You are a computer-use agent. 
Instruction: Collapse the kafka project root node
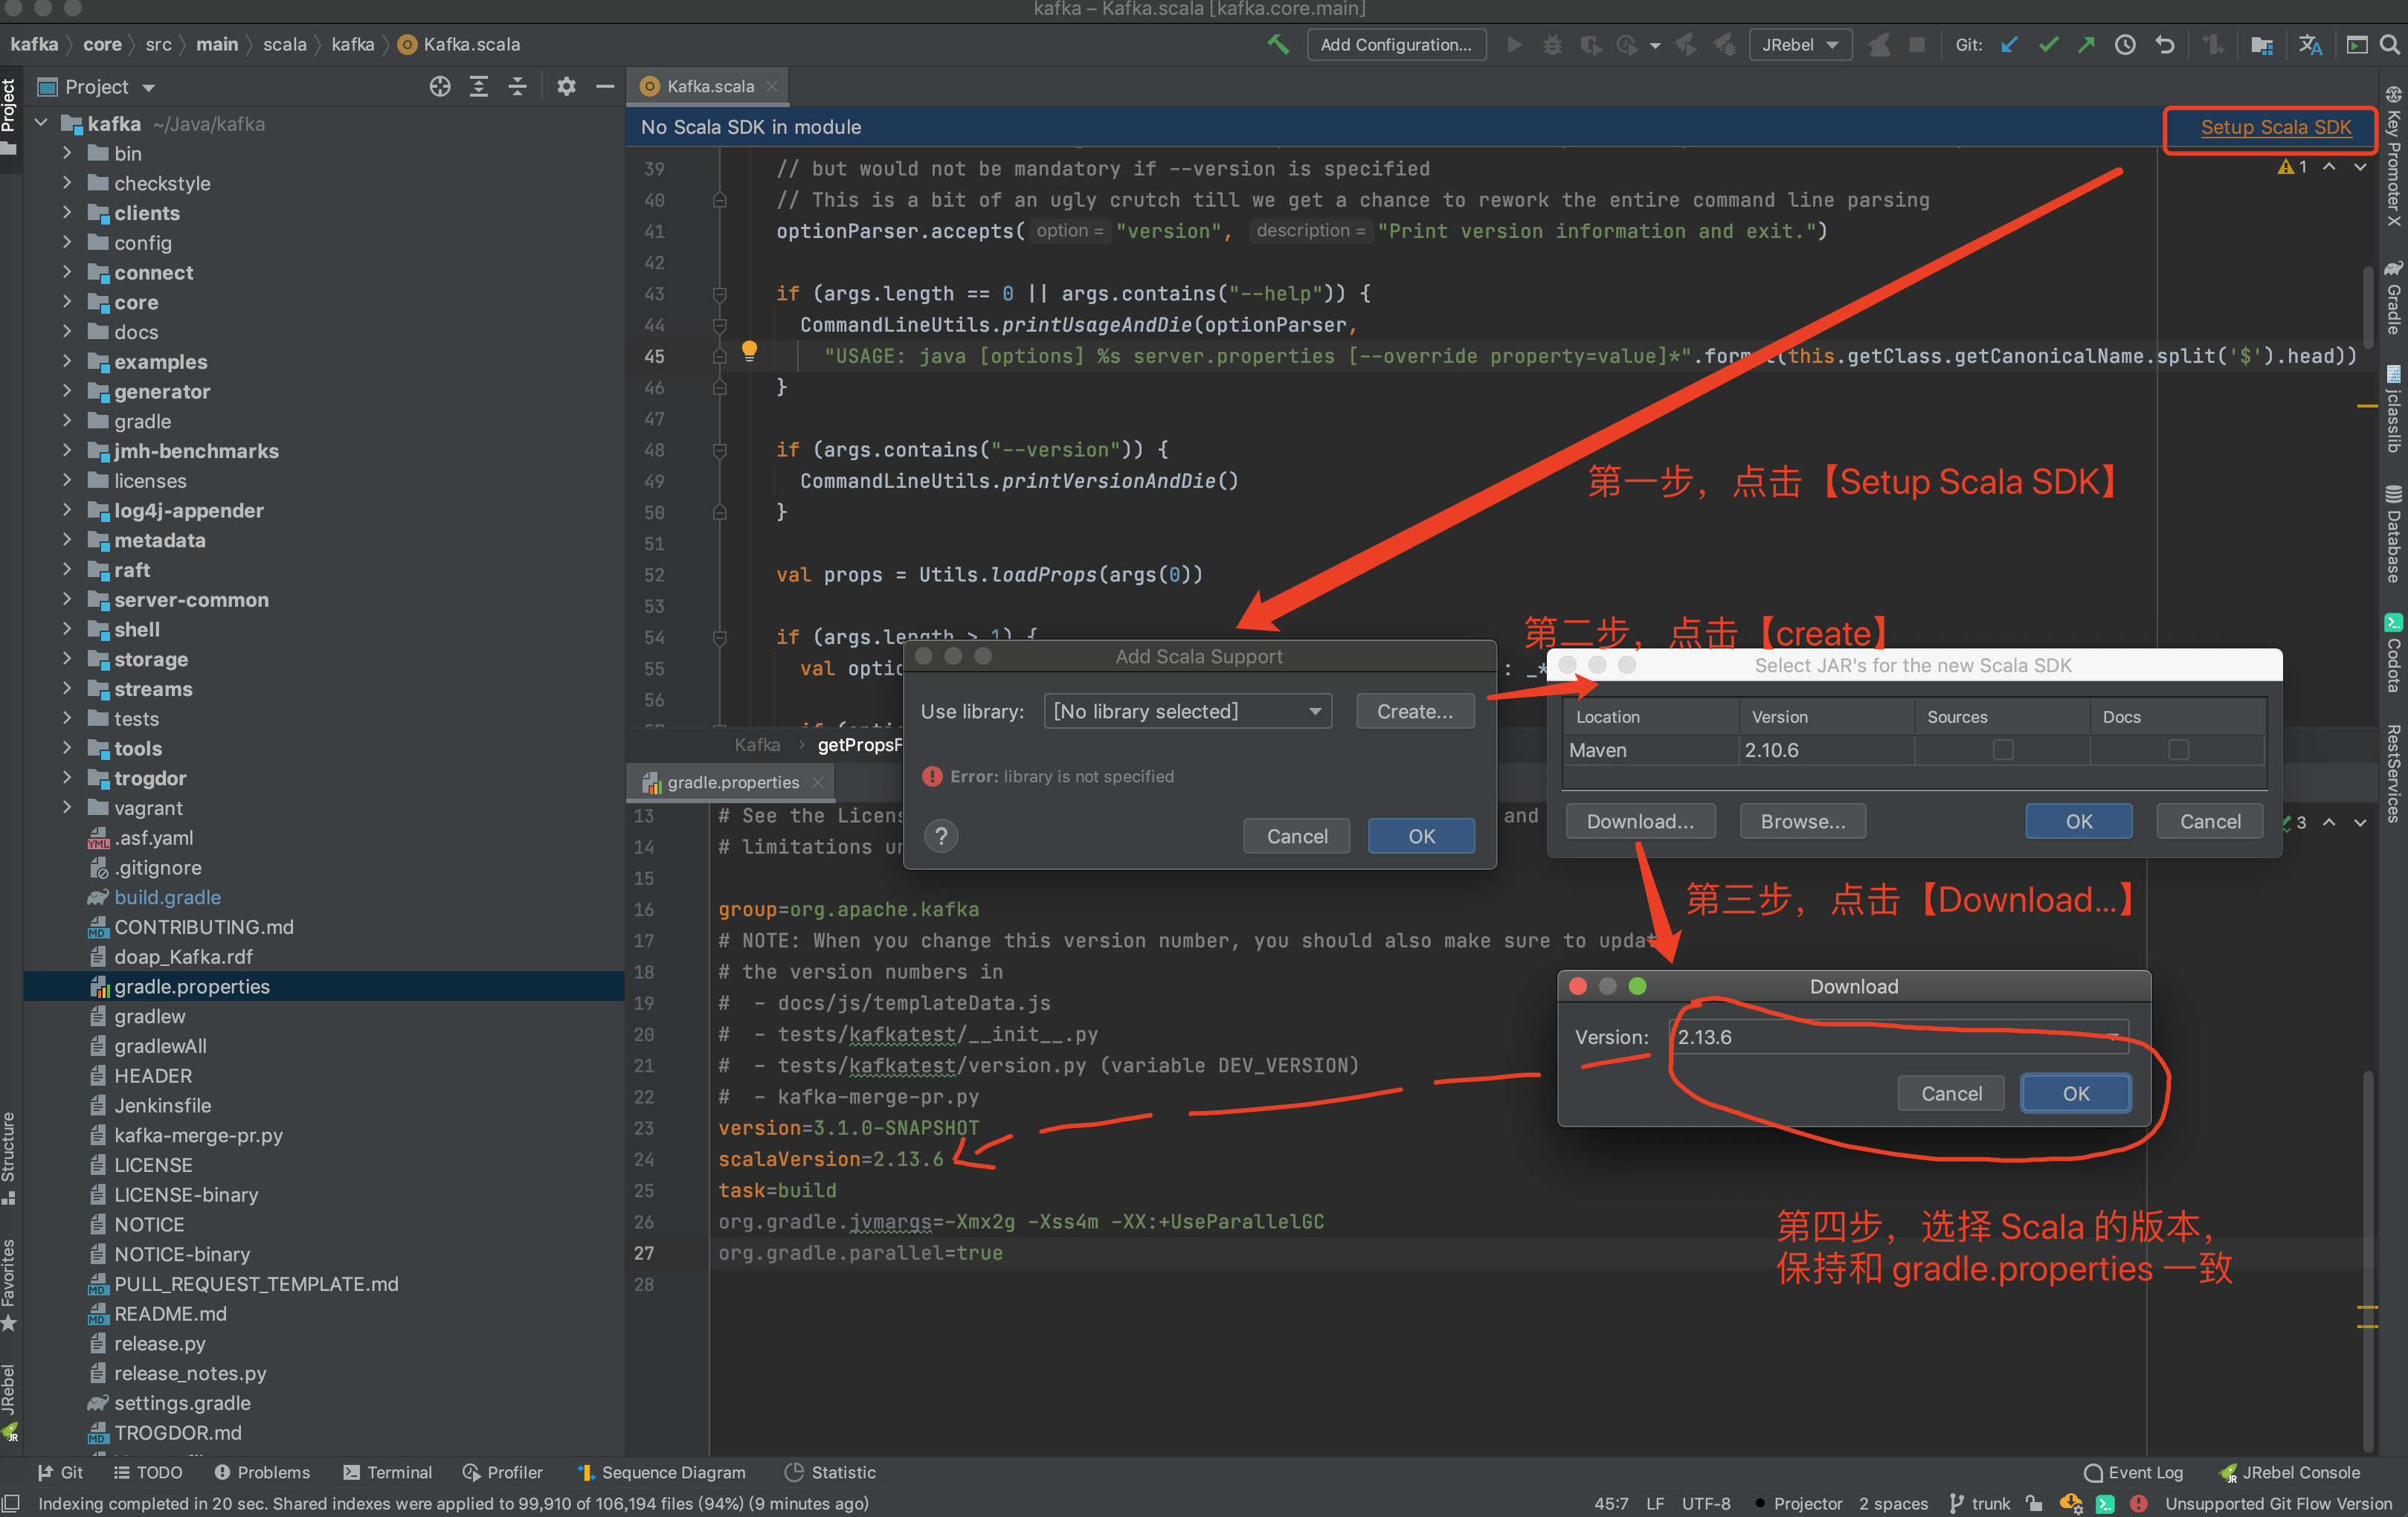(x=40, y=122)
